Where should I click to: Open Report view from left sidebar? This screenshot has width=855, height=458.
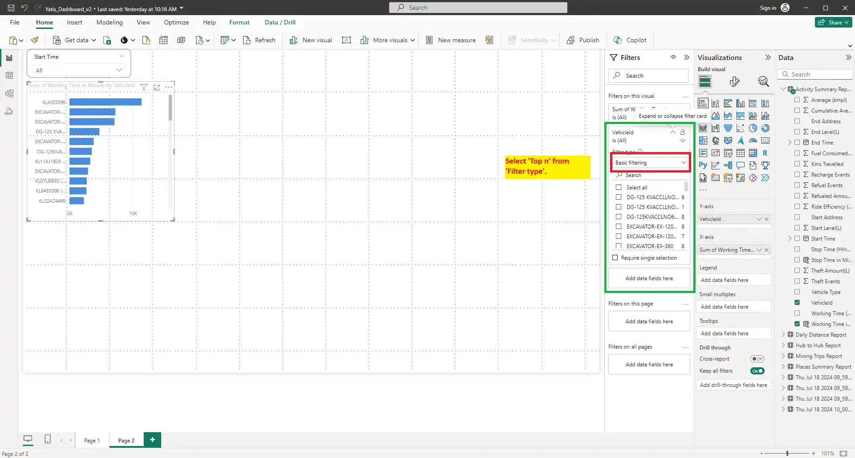click(x=9, y=58)
